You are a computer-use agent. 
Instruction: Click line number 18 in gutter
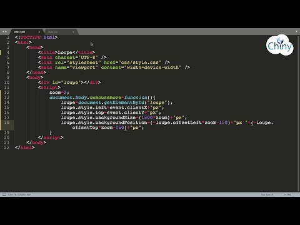7,122
